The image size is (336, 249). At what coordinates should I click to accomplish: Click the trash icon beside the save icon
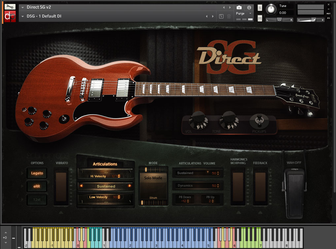tap(229, 16)
